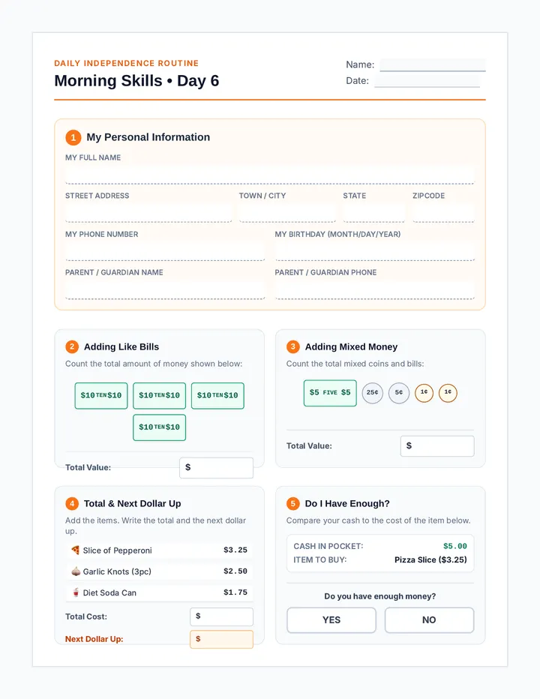Click the Date field in the header
Image resolution: width=540 pixels, height=699 pixels.
point(427,81)
